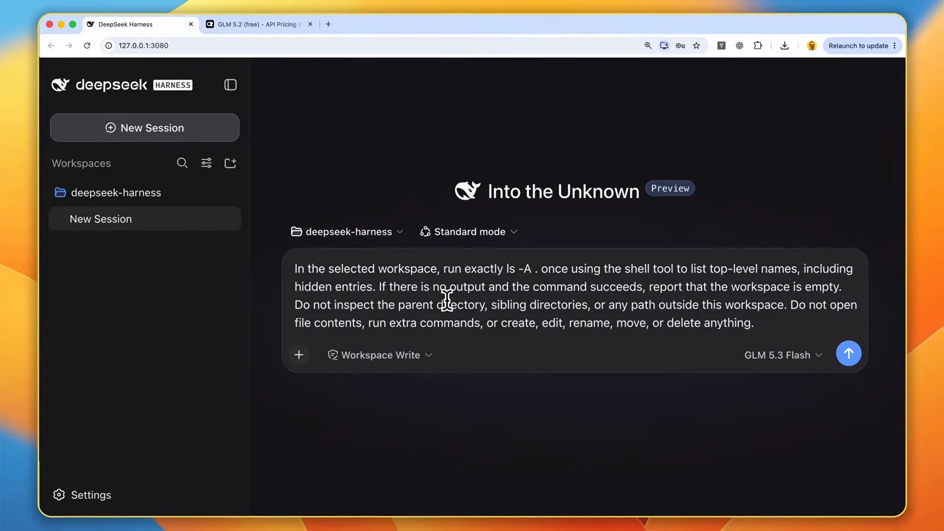Viewport: 944px width, 531px height.
Task: Open the browser profile avatar
Action: click(811, 45)
